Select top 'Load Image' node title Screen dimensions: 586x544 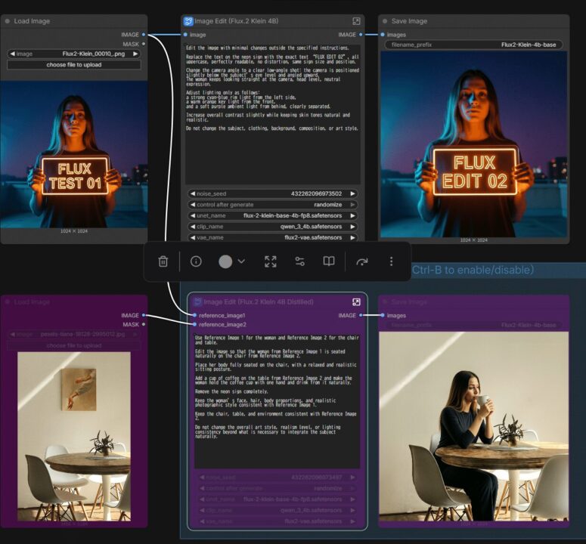point(32,21)
